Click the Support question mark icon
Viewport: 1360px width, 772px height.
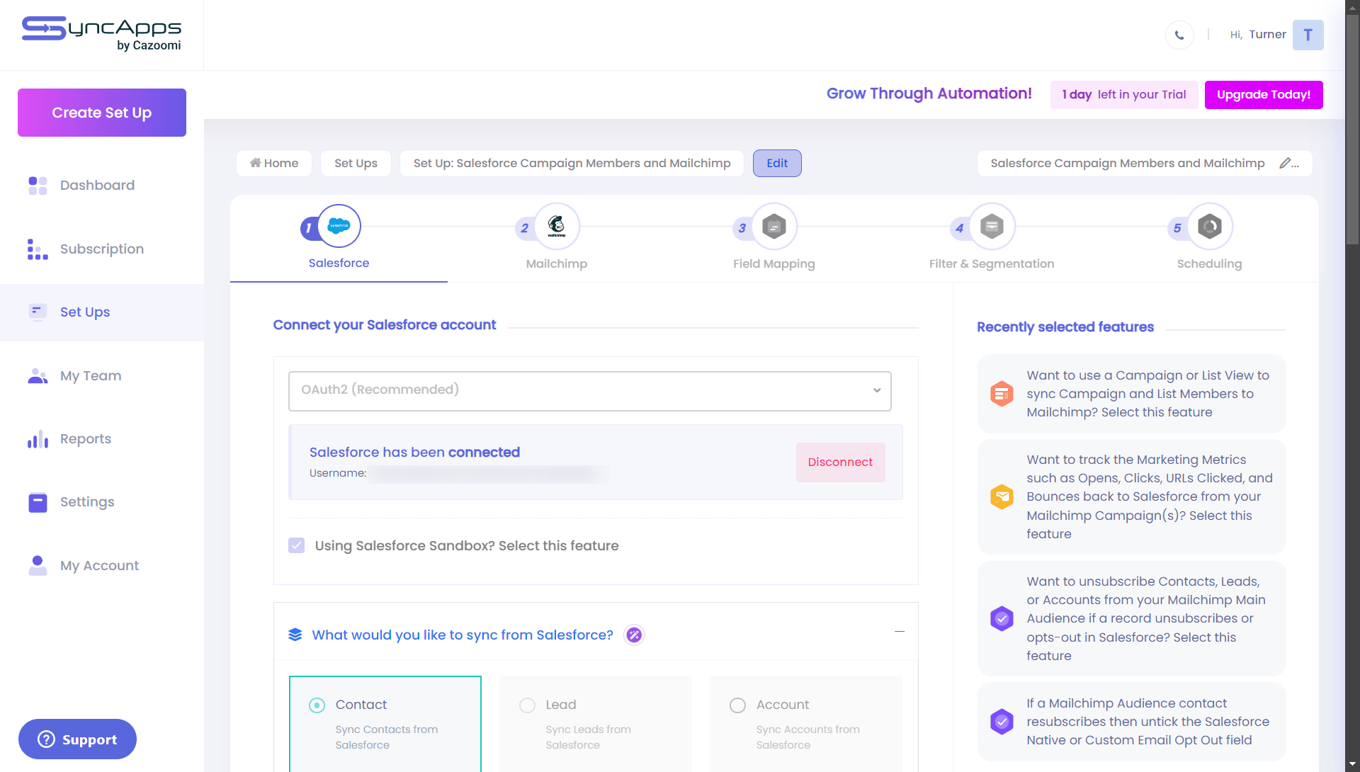(46, 739)
